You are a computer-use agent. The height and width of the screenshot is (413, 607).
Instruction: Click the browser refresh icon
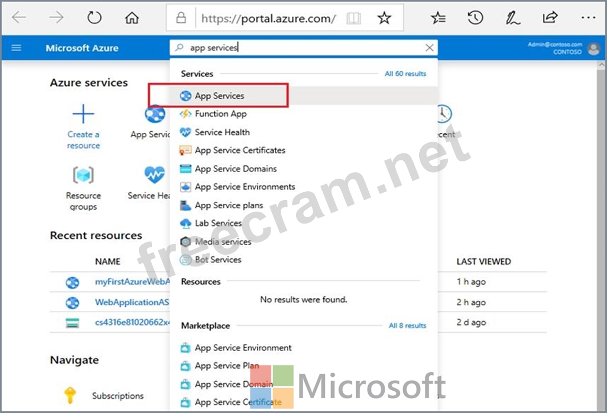tap(94, 18)
